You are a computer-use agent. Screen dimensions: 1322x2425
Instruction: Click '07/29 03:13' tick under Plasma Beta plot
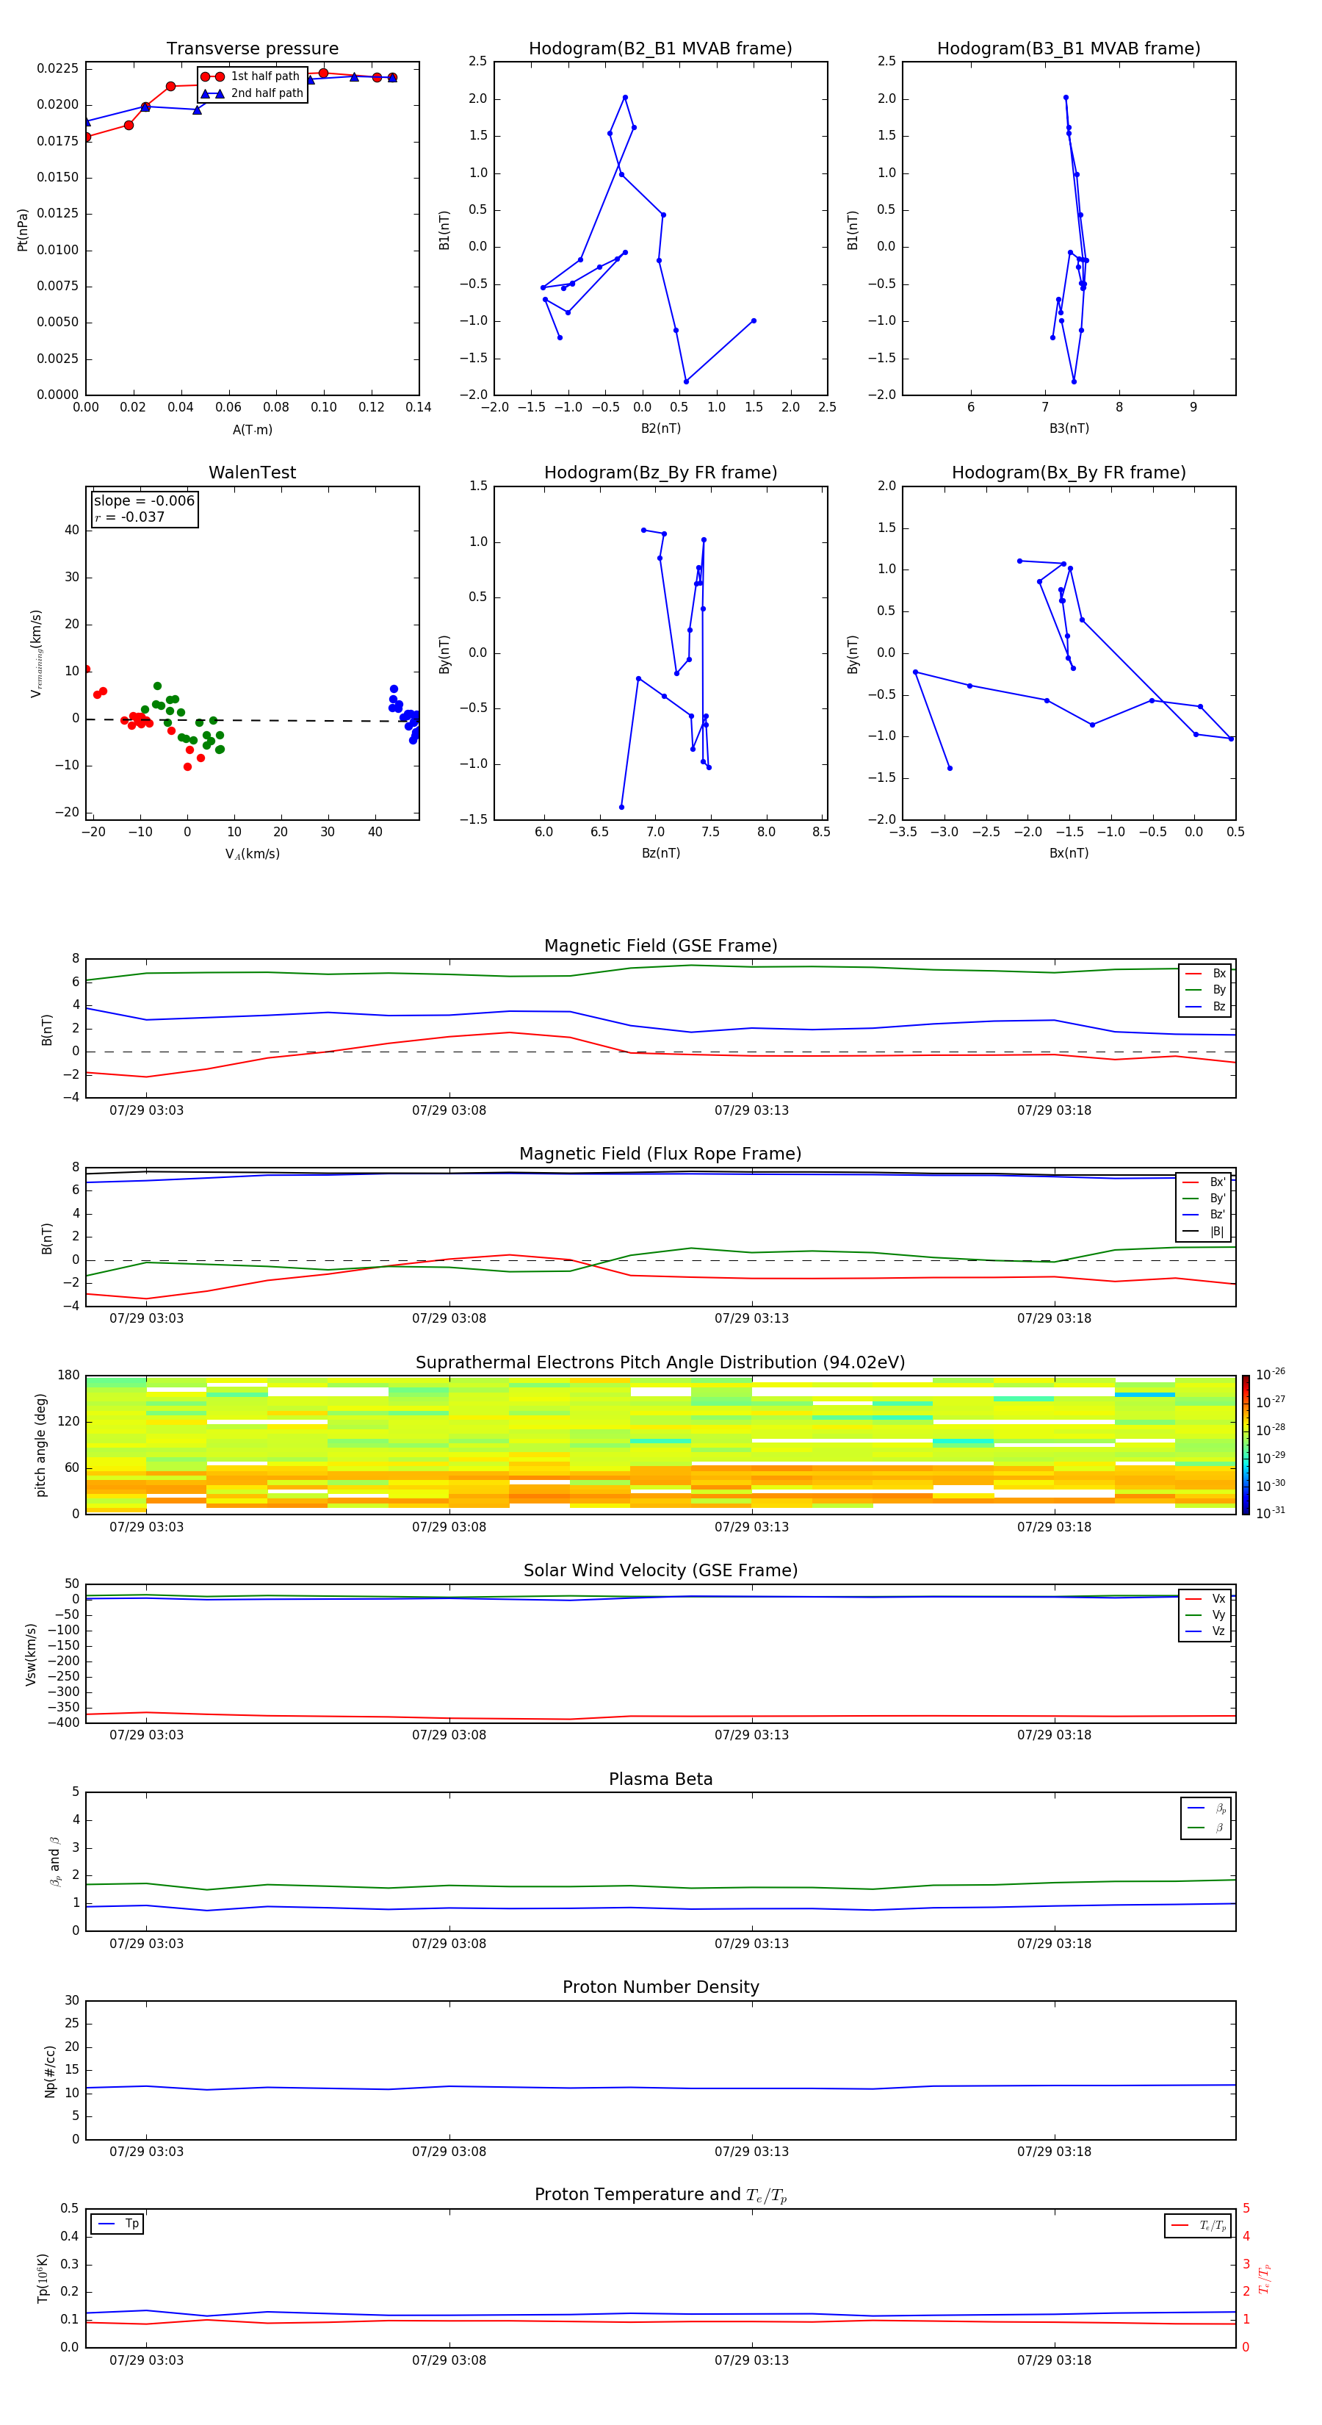(752, 1943)
